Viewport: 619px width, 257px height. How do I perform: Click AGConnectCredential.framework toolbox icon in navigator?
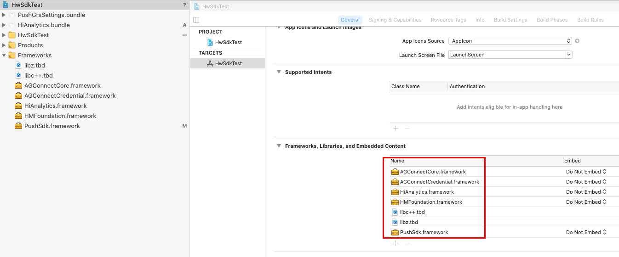(x=18, y=95)
